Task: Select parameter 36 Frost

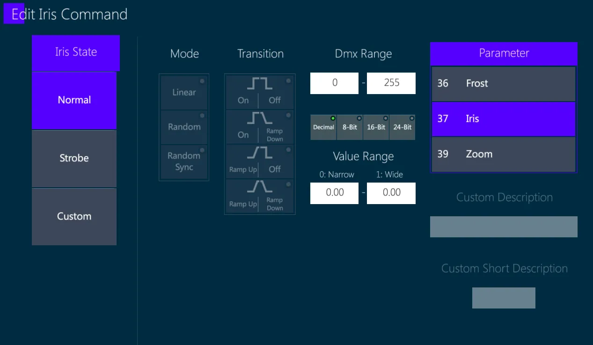Action: [504, 84]
